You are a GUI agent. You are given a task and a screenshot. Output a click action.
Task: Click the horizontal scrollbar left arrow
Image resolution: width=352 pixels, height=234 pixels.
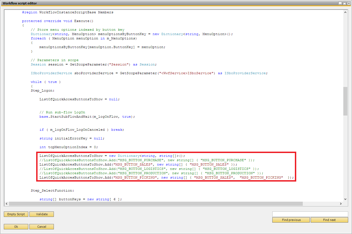click(x=7, y=203)
